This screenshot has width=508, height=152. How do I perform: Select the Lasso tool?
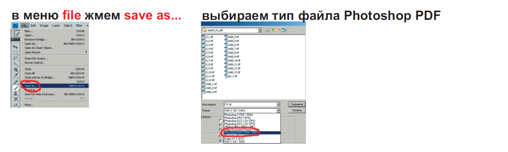point(16,58)
